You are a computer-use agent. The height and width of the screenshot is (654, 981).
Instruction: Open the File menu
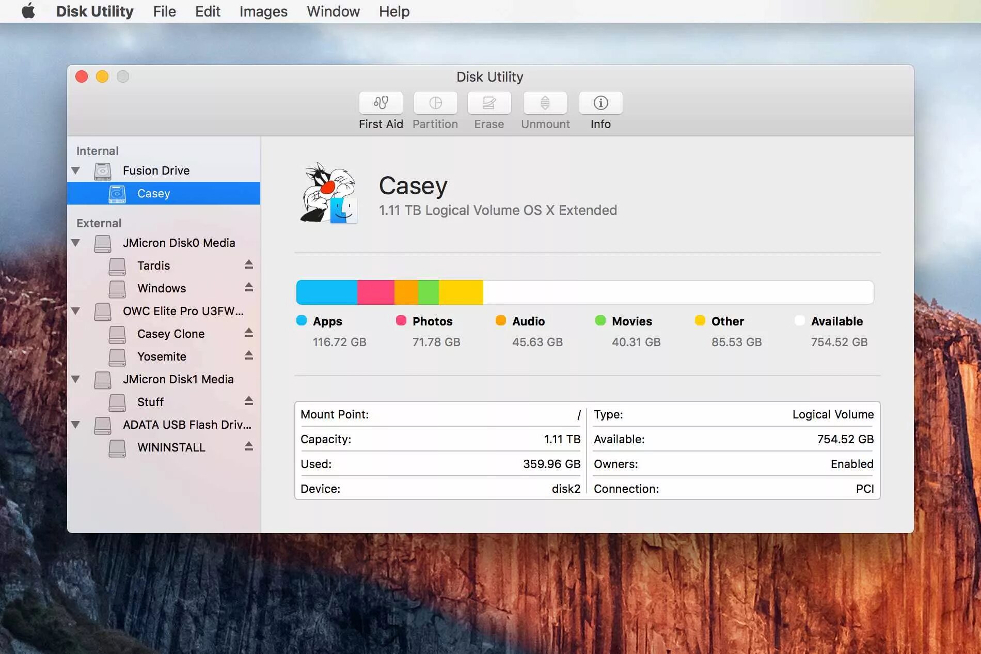pyautogui.click(x=164, y=11)
